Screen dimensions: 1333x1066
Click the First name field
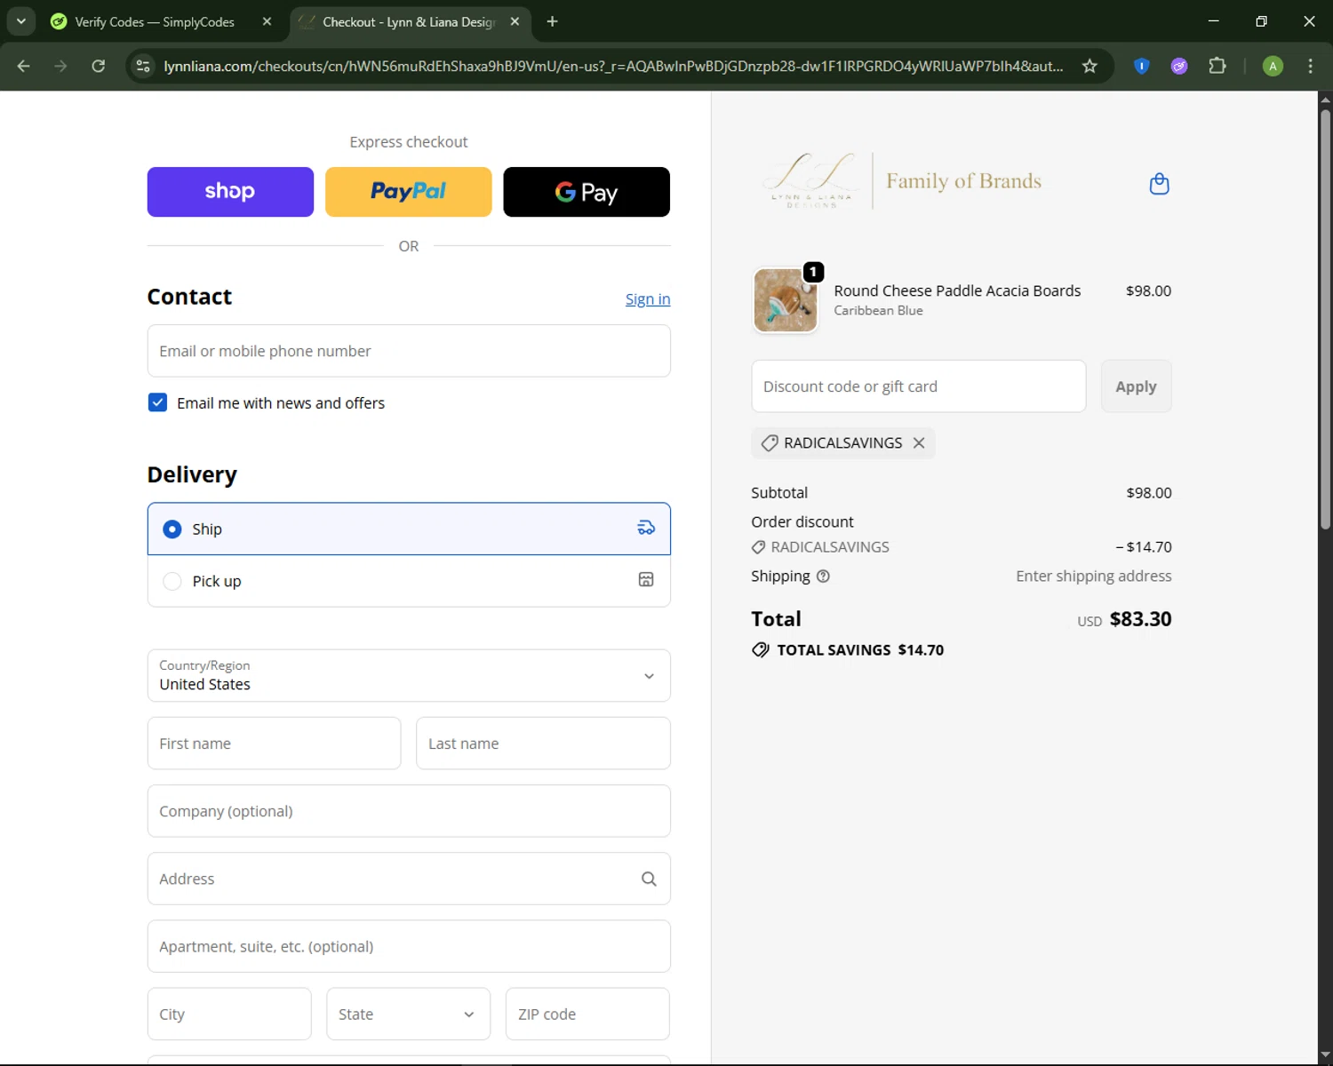pos(274,744)
